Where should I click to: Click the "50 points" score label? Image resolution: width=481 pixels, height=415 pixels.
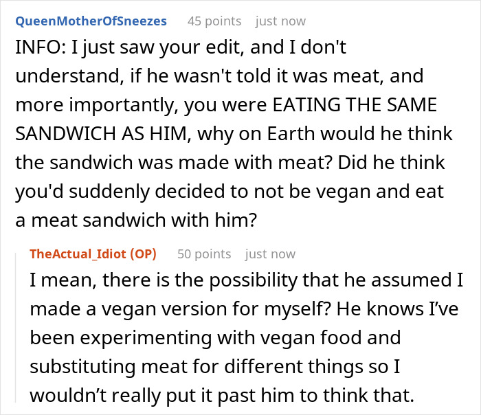point(203,254)
